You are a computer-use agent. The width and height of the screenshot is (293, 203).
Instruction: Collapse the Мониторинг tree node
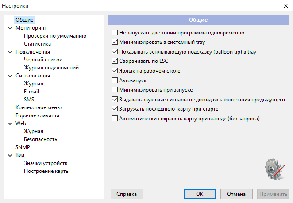[10, 28]
